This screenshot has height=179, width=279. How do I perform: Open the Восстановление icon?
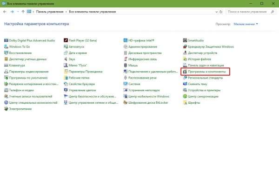click(6, 53)
